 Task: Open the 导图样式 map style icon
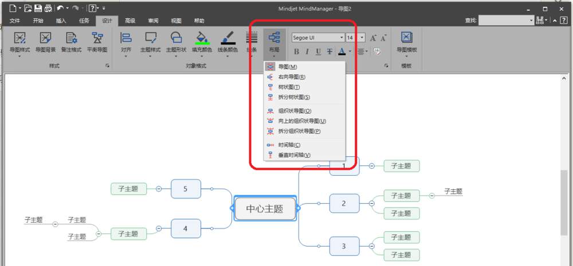point(19,38)
